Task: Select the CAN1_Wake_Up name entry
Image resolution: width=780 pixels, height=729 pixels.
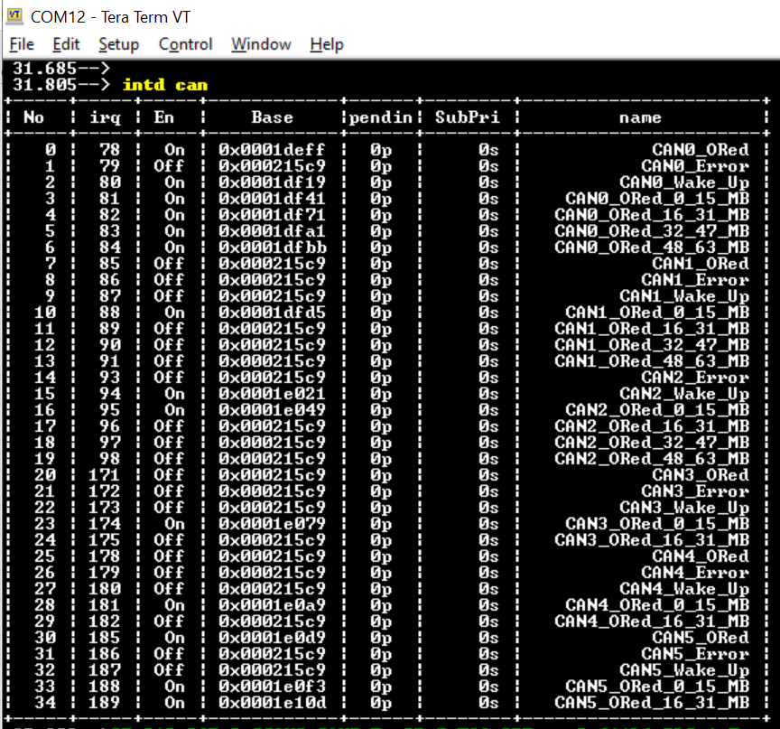Action: click(x=684, y=296)
